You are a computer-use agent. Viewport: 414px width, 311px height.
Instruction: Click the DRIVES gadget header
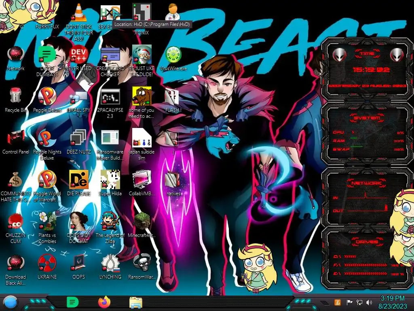[367, 242]
